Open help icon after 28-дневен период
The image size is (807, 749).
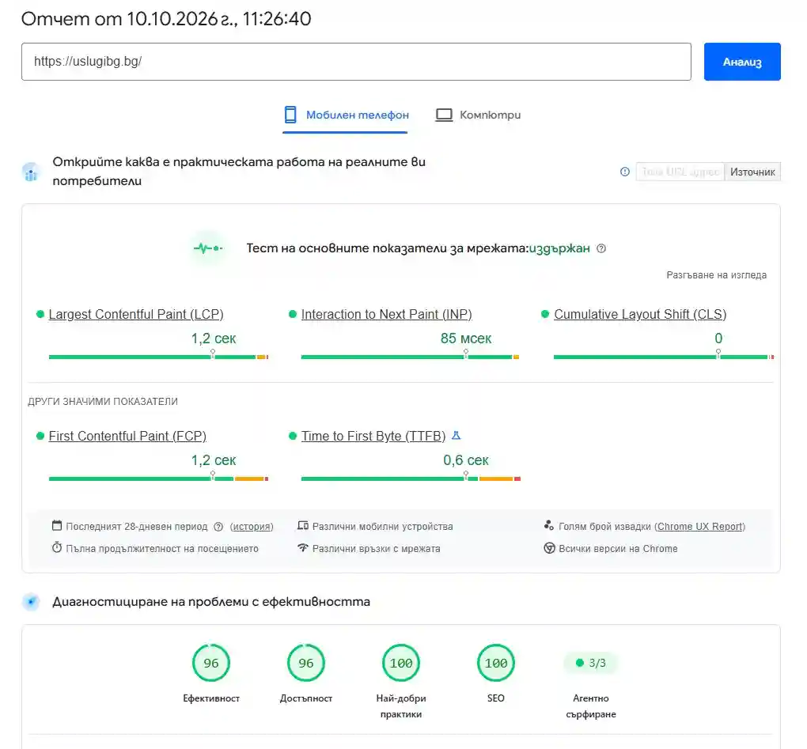pyautogui.click(x=218, y=527)
